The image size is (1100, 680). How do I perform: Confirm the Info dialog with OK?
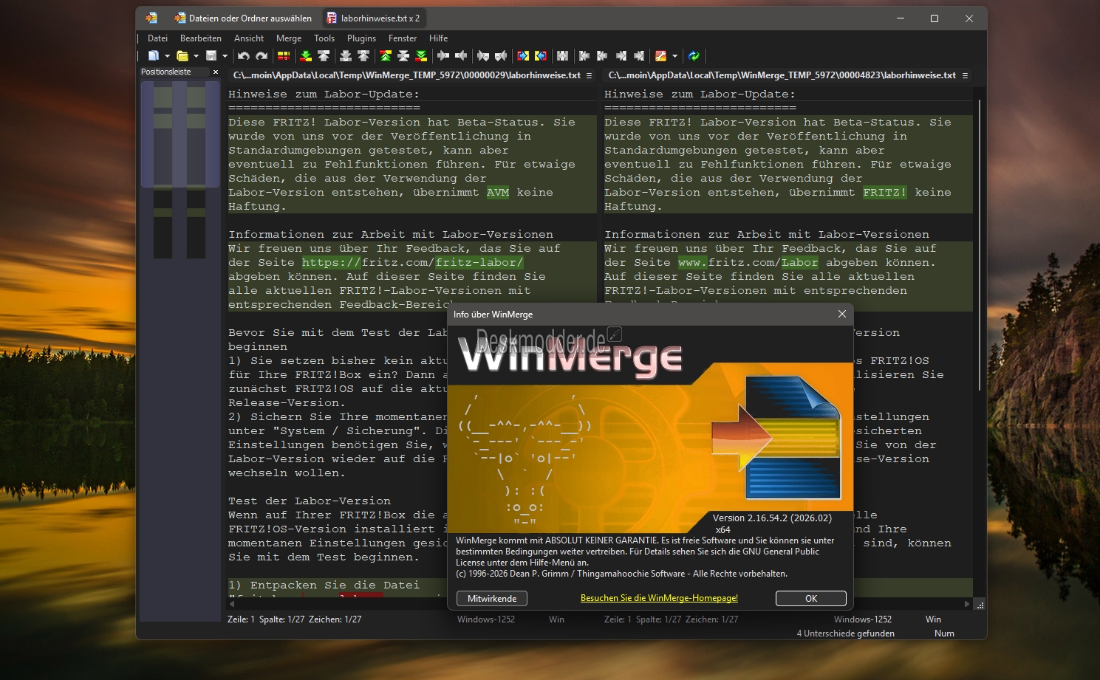[x=810, y=599]
